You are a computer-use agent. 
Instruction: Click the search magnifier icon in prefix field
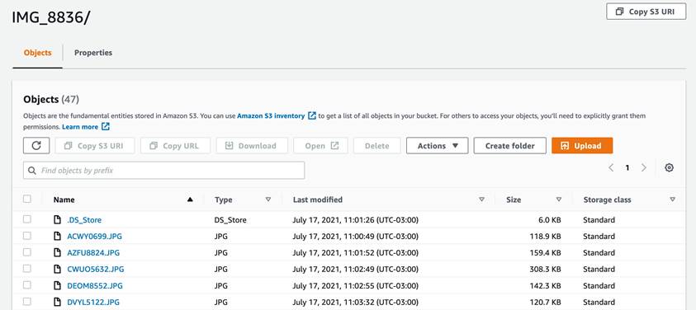pyautogui.click(x=31, y=171)
